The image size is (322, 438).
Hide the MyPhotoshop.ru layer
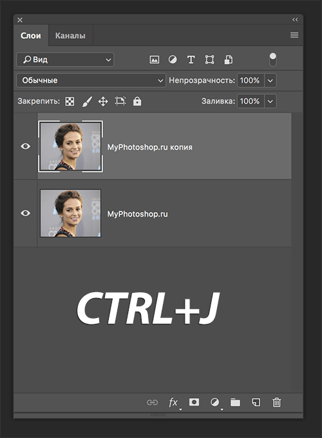25,213
